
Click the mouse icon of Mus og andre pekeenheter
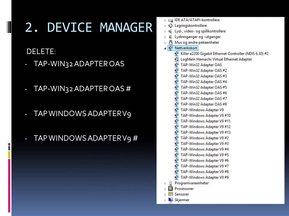pos(171,42)
